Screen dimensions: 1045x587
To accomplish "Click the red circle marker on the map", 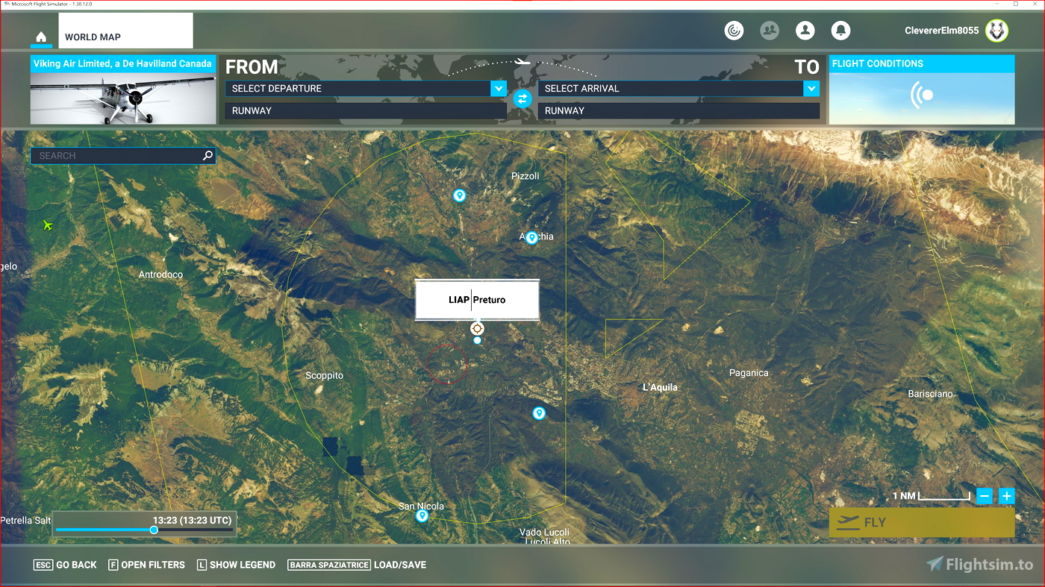I will tap(447, 365).
